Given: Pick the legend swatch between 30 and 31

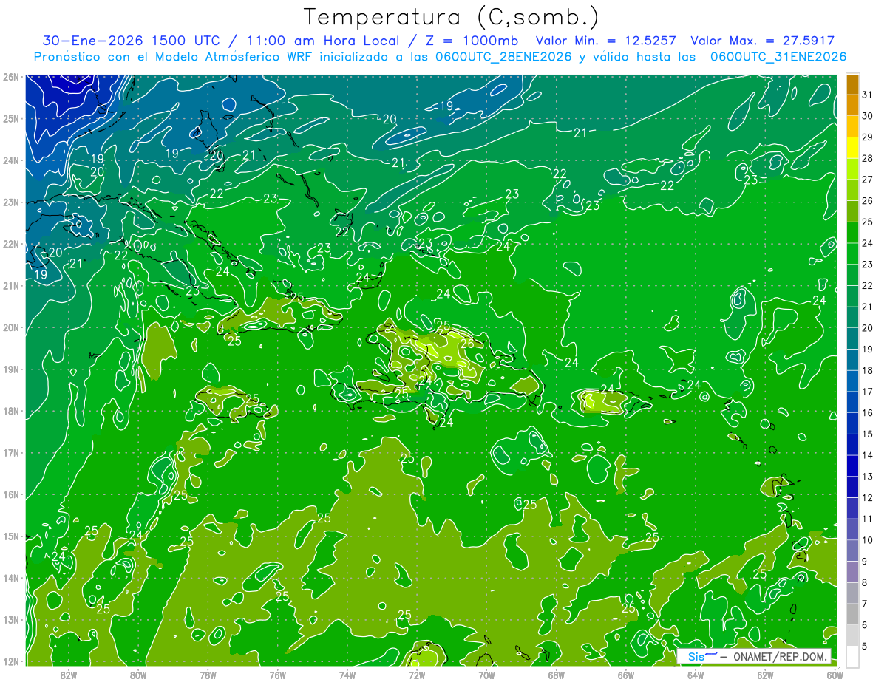Looking at the screenshot, I should pyautogui.click(x=852, y=105).
